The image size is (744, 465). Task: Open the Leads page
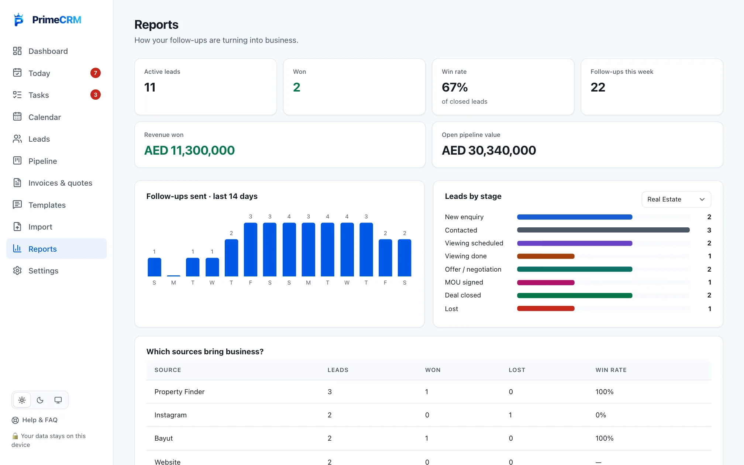click(x=56, y=139)
